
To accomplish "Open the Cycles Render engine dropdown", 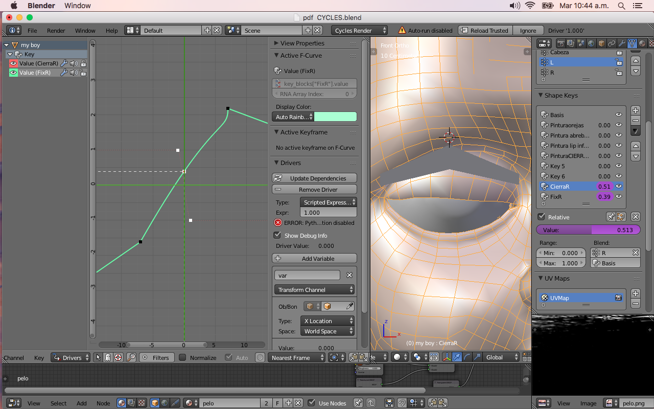I will pyautogui.click(x=359, y=31).
